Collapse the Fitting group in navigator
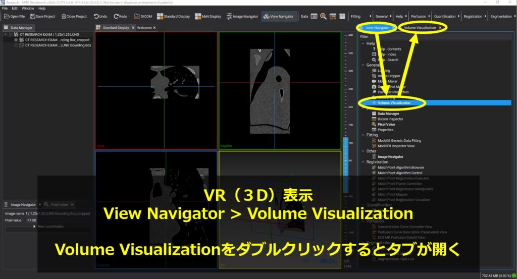 [x=363, y=135]
